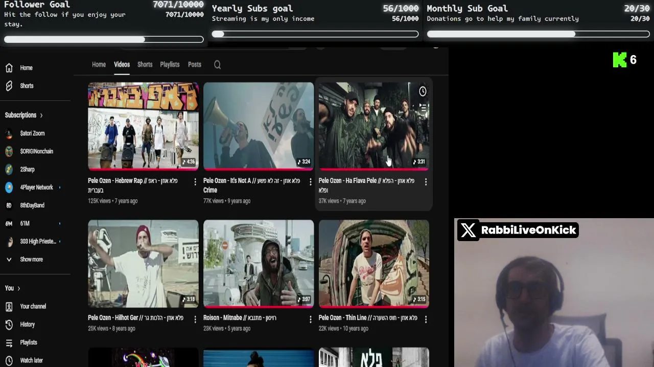The height and width of the screenshot is (367, 654).
Task: Open the History clock icon
Action: (x=9, y=324)
